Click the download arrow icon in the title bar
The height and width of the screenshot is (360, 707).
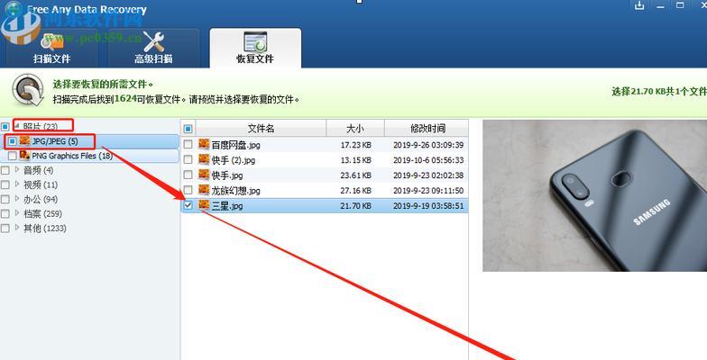(639, 5)
